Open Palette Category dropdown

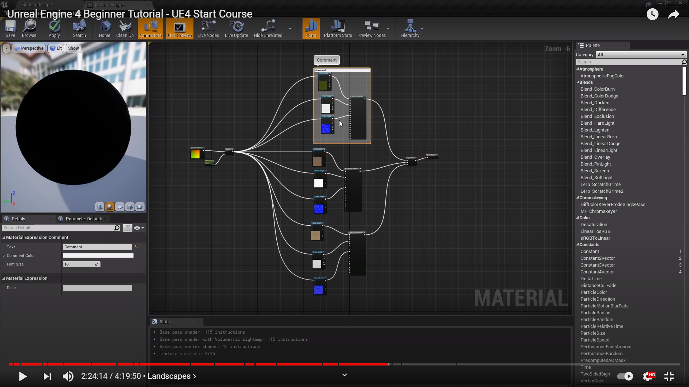(641, 55)
